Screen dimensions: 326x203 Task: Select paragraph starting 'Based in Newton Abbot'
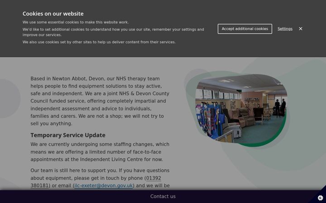(100, 101)
